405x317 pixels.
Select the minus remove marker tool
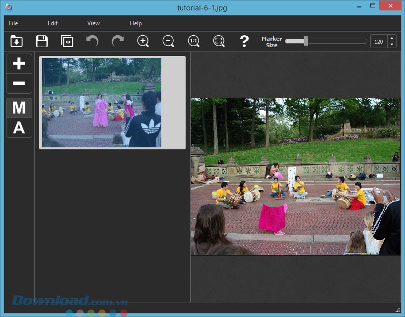(x=19, y=83)
